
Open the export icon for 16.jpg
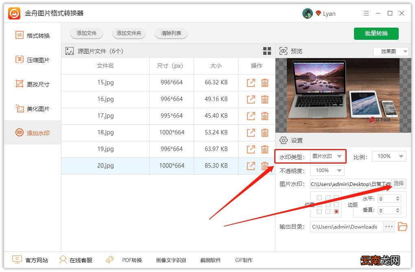click(x=251, y=99)
